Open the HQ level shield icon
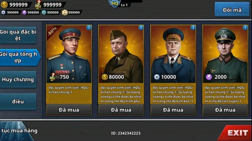The height and width of the screenshot is (141, 252). tap(114, 4)
